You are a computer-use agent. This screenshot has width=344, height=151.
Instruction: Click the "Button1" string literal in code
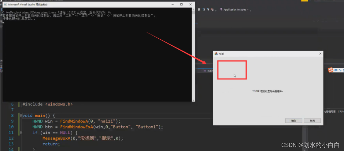point(146,127)
